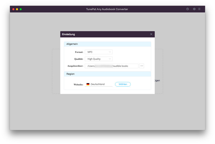Click the Region section header
The height and width of the screenshot is (144, 215).
107,74
